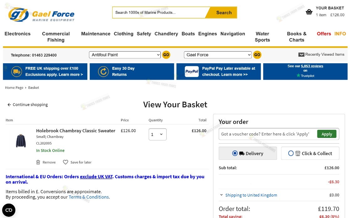This screenshot has height=218, width=350.
Task: Open the Offers menu
Action: (x=324, y=34)
